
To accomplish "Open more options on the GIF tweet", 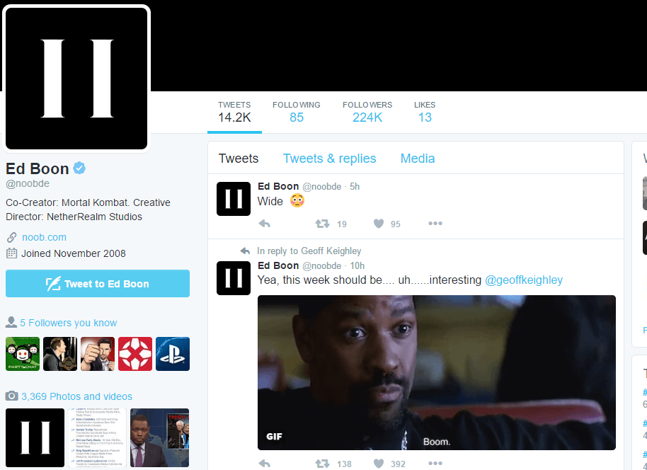I will coord(435,464).
